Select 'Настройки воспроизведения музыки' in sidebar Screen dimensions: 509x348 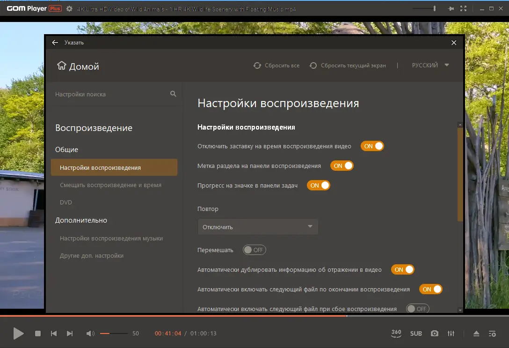coord(112,238)
